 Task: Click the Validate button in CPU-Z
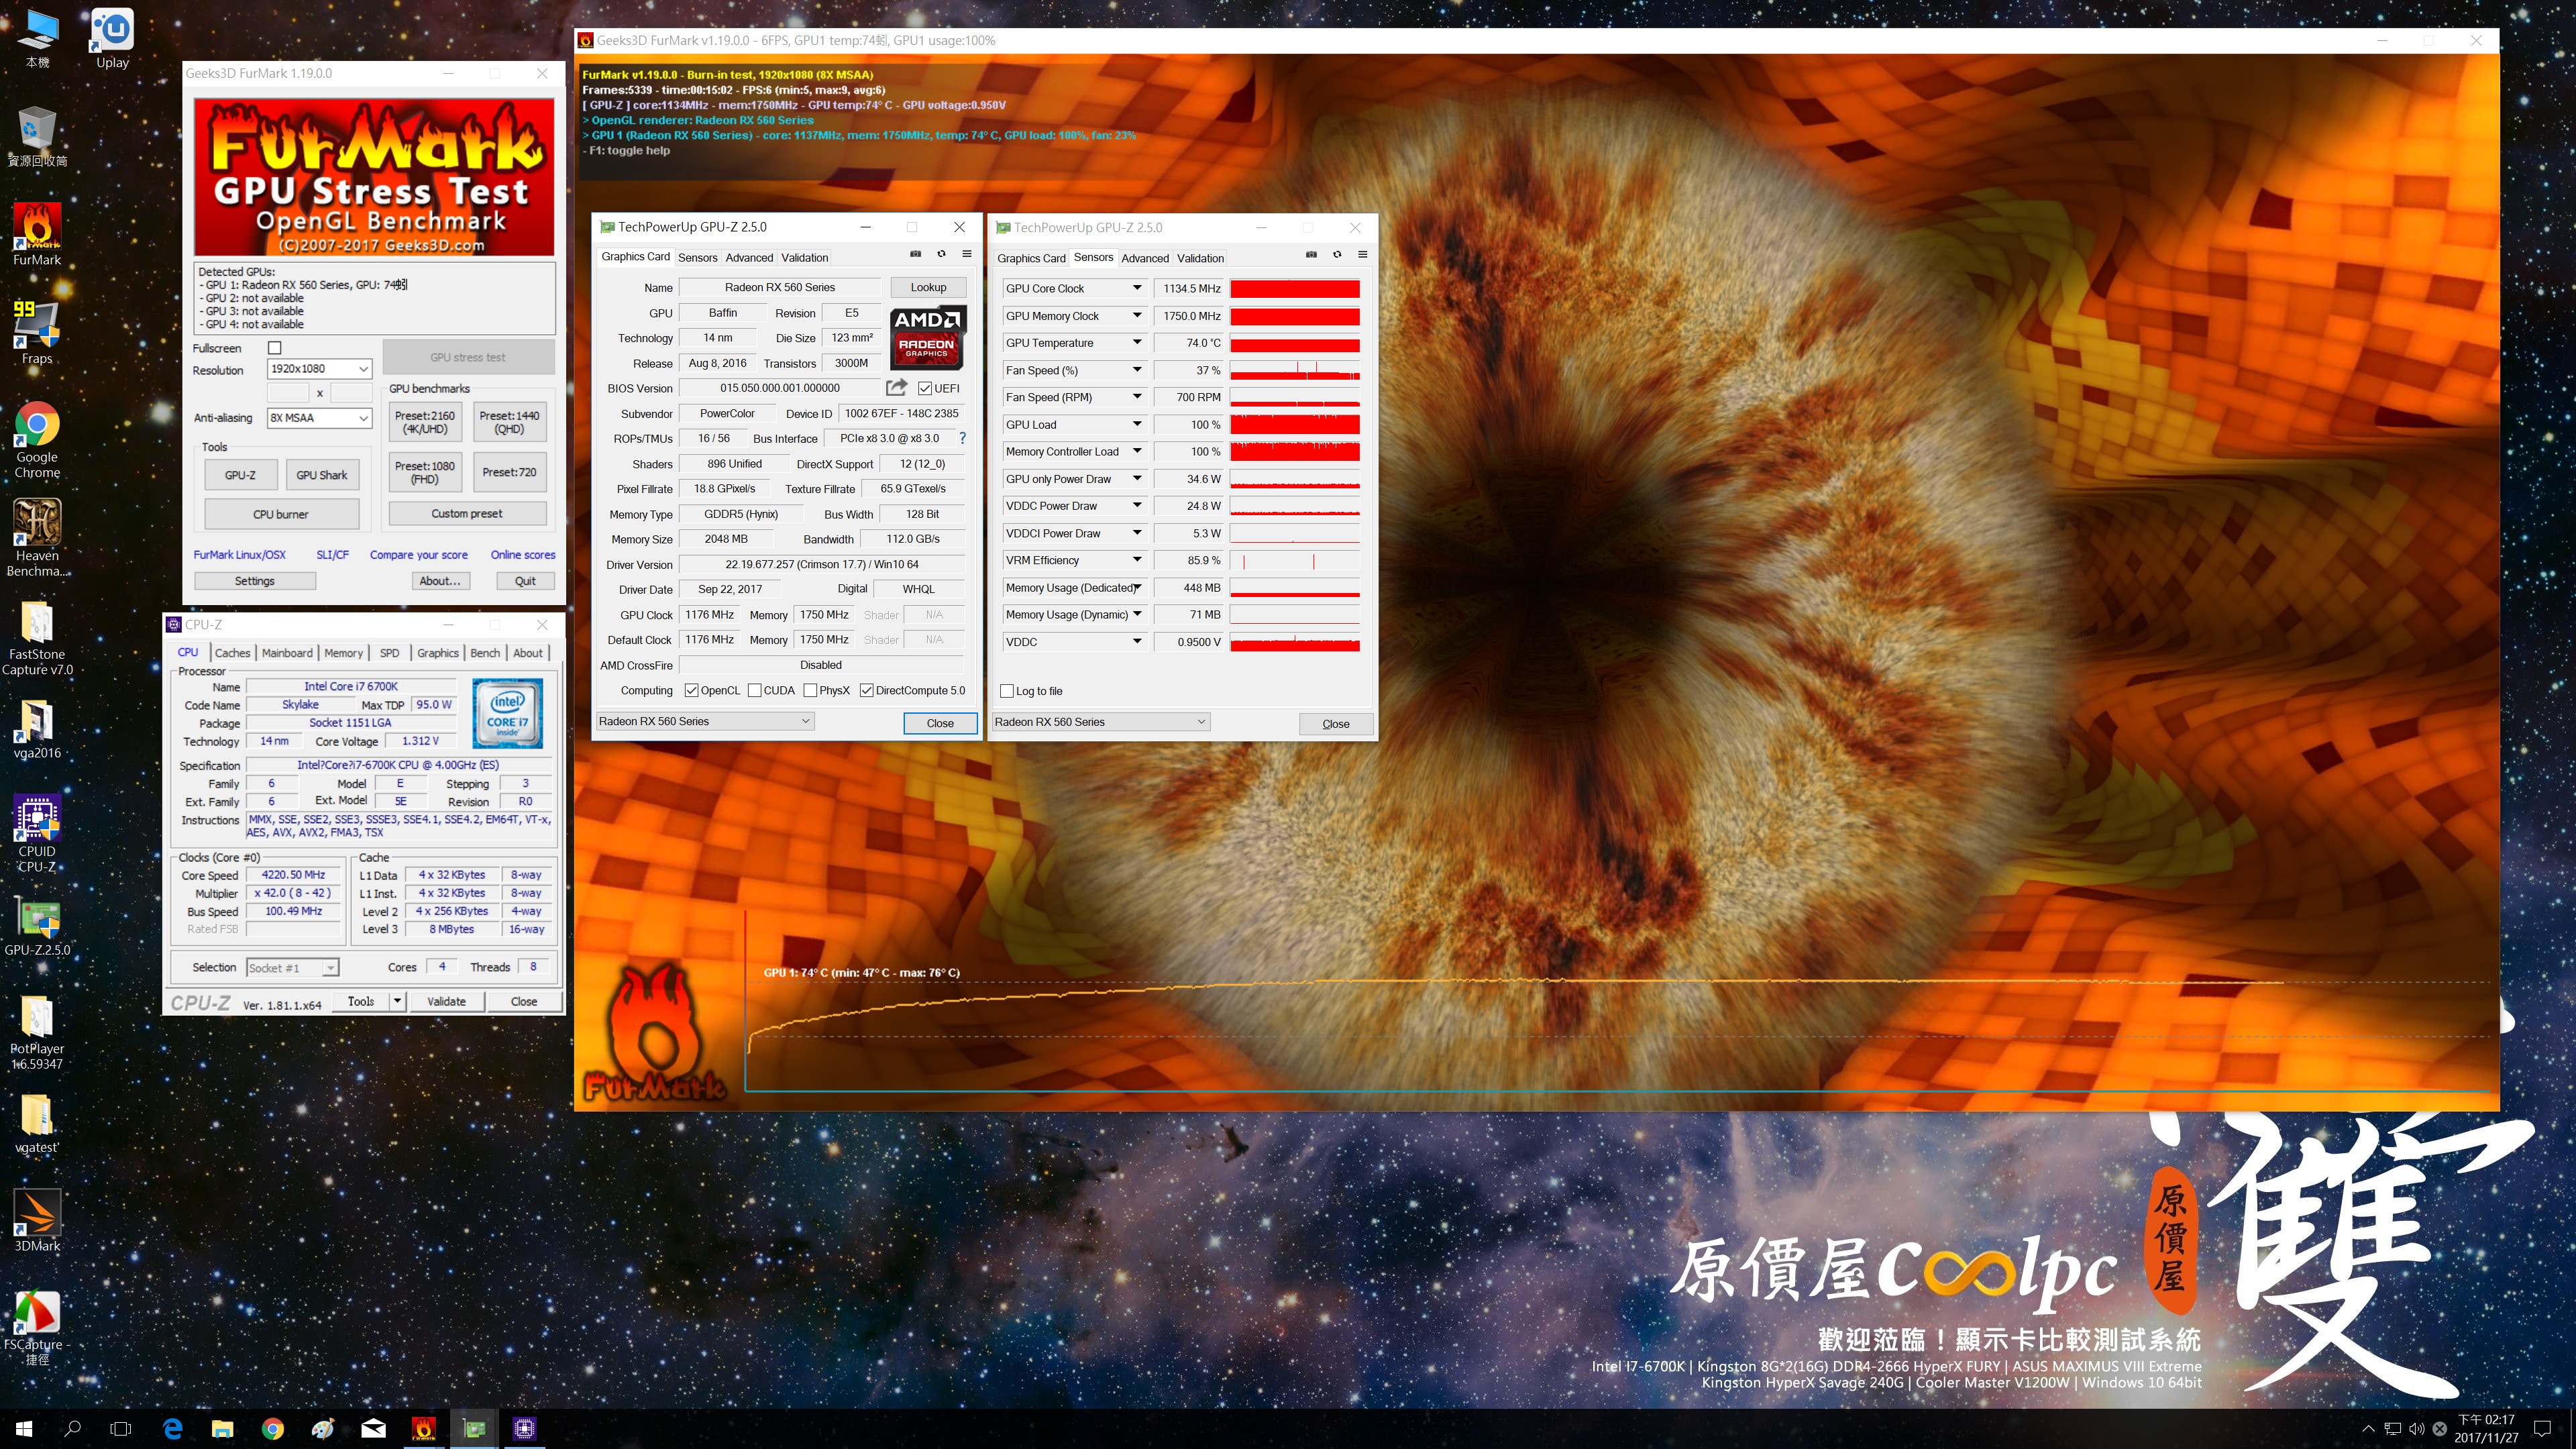pos(446,1001)
